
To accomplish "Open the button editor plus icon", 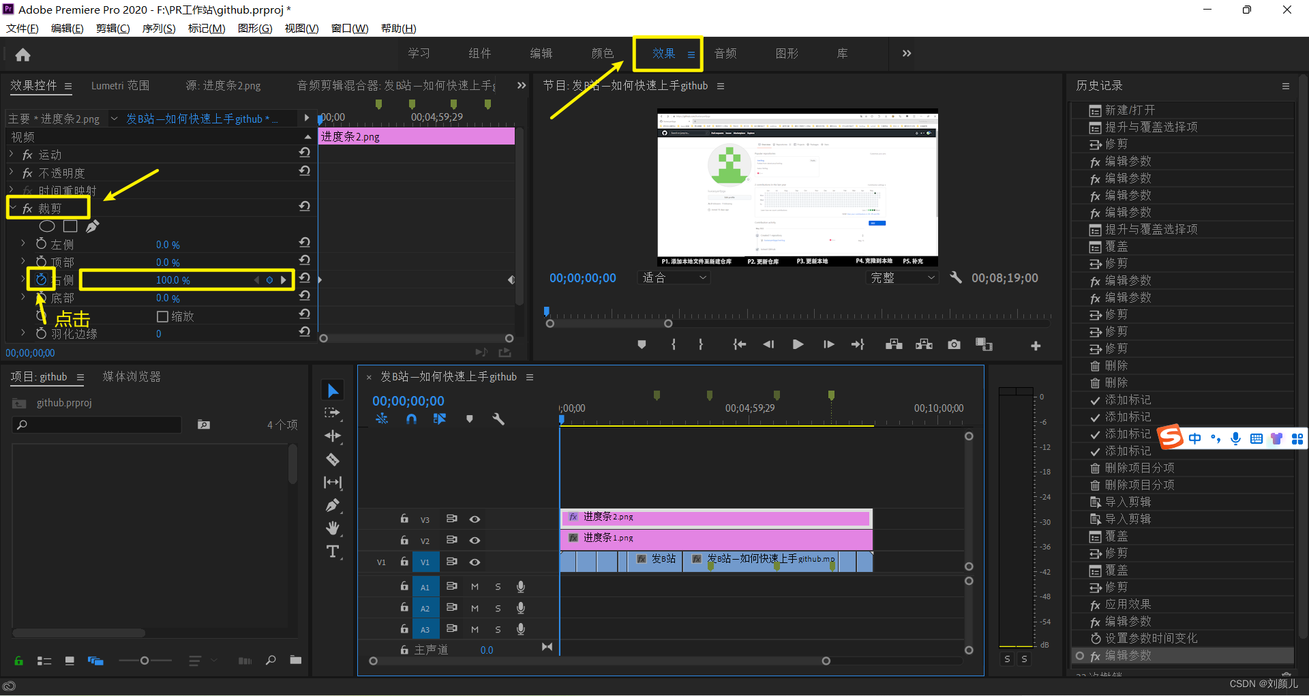I will point(1036,346).
